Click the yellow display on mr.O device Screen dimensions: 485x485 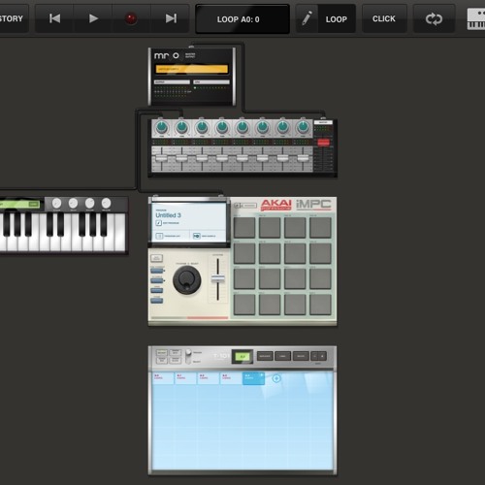192,69
